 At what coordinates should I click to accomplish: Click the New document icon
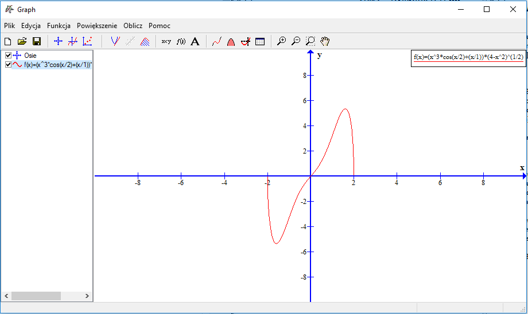(x=8, y=41)
